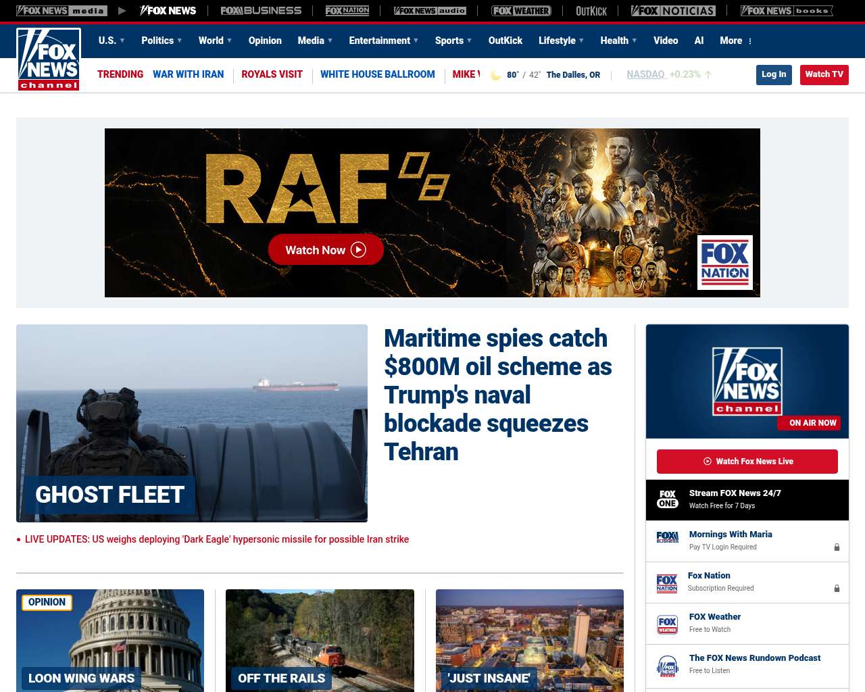Open the Fox Weather logo in top bar

pos(521,11)
